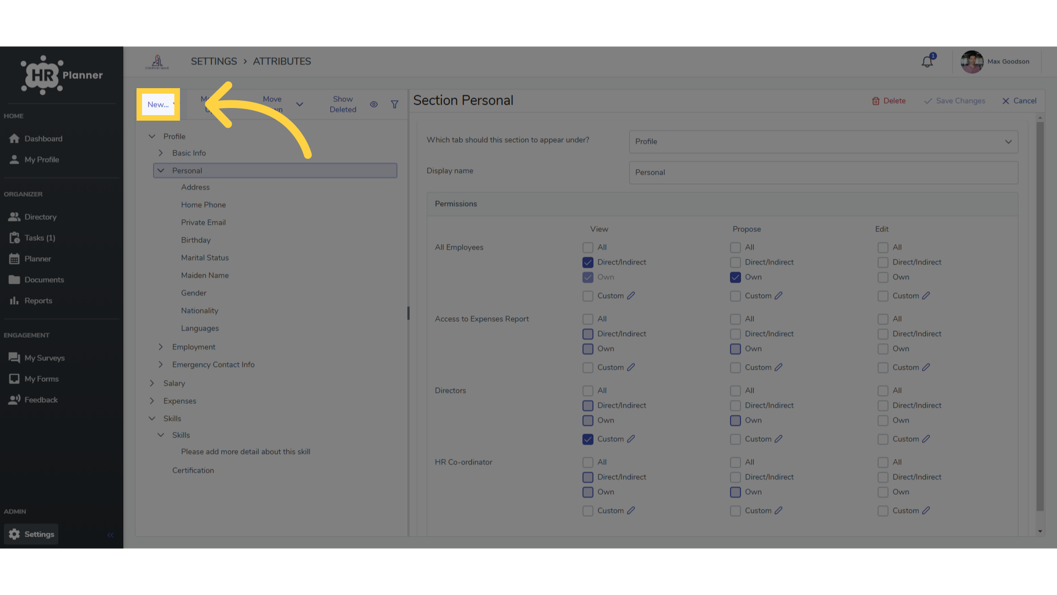The height and width of the screenshot is (595, 1057).
Task: Open the Documents folder icon
Action: click(14, 280)
